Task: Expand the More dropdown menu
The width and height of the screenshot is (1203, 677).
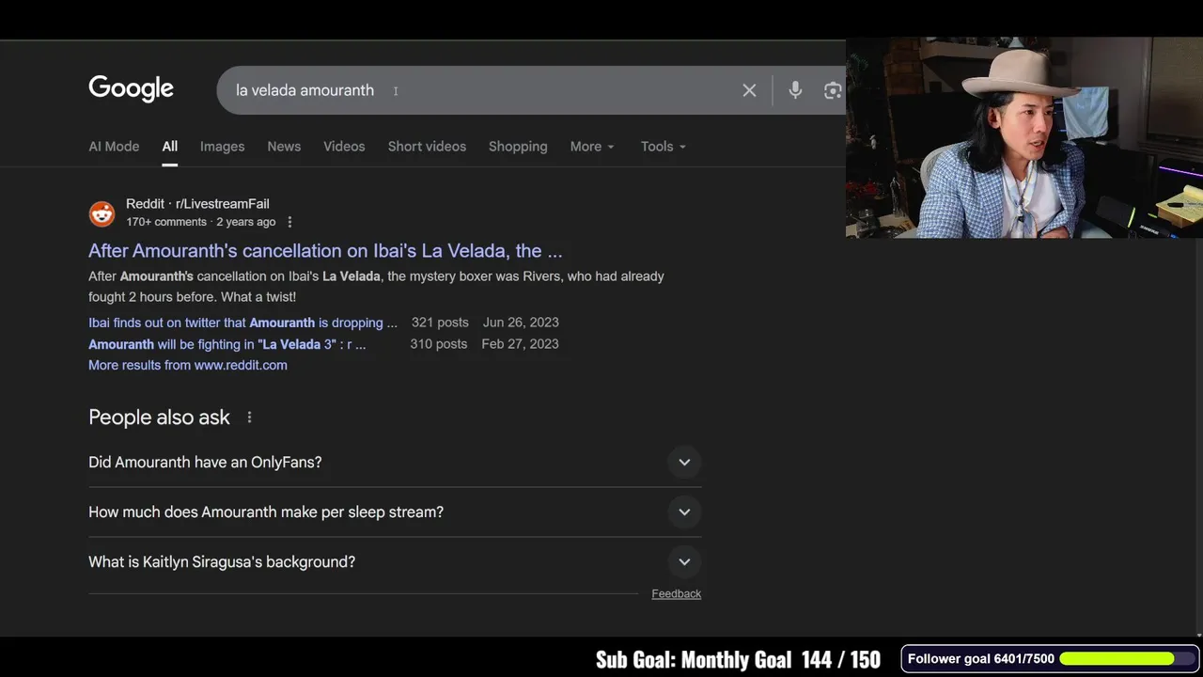Action: (592, 147)
